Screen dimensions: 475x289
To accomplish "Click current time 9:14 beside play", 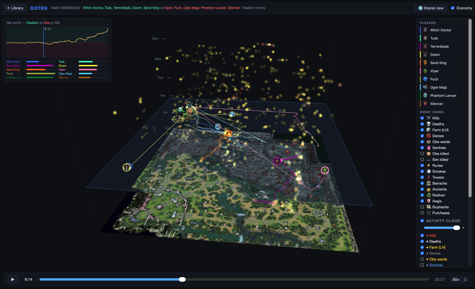I will point(29,279).
